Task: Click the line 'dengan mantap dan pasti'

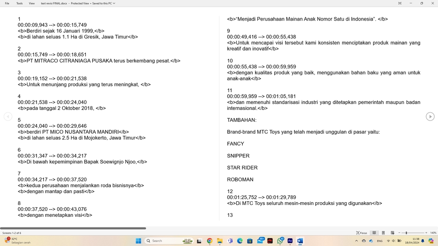Action: click(56, 192)
